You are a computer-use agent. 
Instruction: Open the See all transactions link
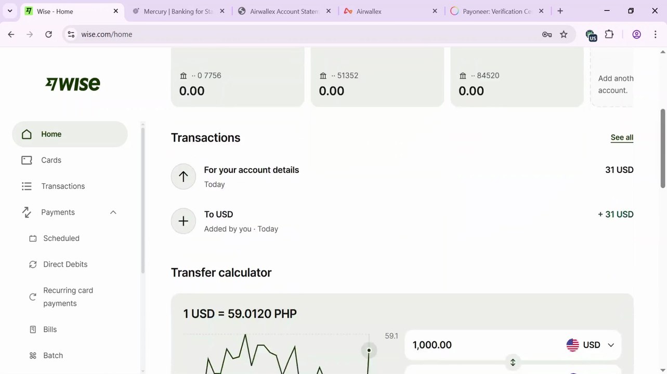pos(622,138)
